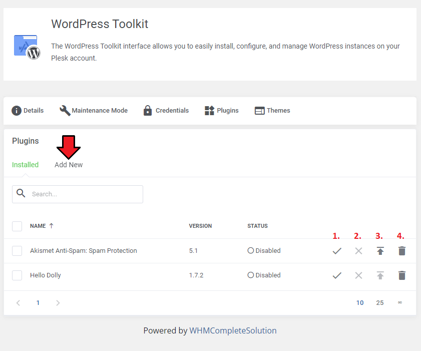Go to next page chevron
This screenshot has width=421, height=351.
coord(58,303)
